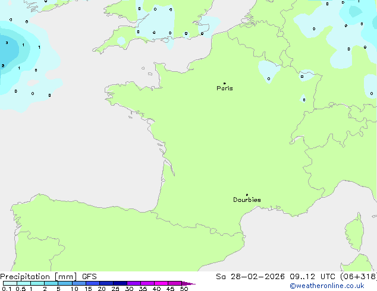This screenshot has height=291, width=377.
Task: Select the Dourbies text label
Action: click(247, 200)
